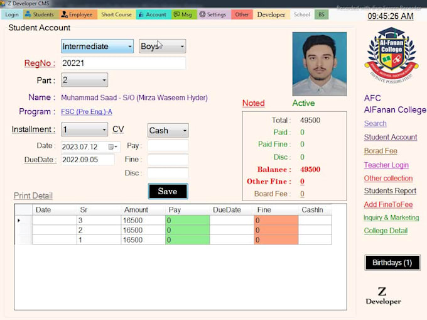Open the Msg menu
427x320 pixels.
tap(184, 14)
